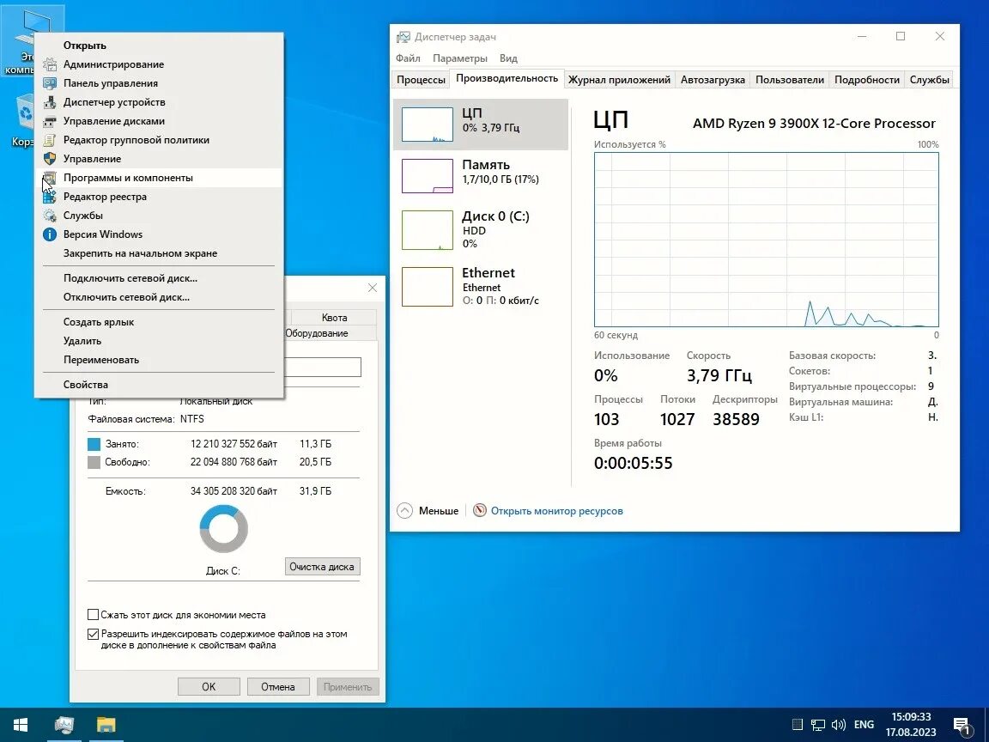
Task: Click the disk usage donut chart
Action: (223, 529)
